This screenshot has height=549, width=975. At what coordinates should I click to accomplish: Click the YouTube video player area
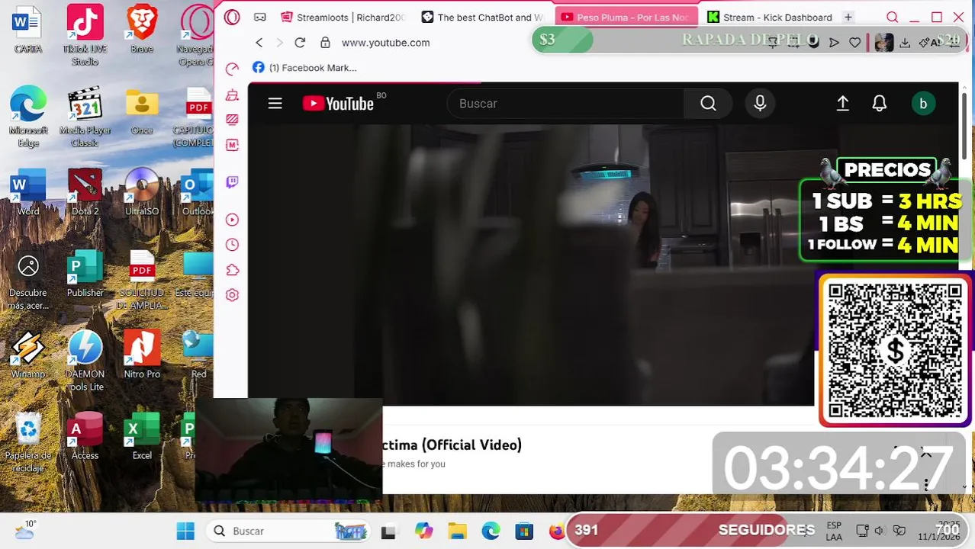click(x=531, y=265)
